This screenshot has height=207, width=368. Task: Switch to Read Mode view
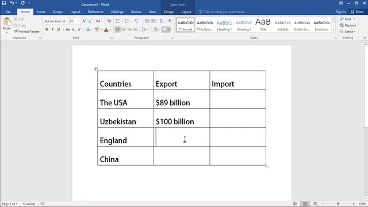(x=295, y=204)
